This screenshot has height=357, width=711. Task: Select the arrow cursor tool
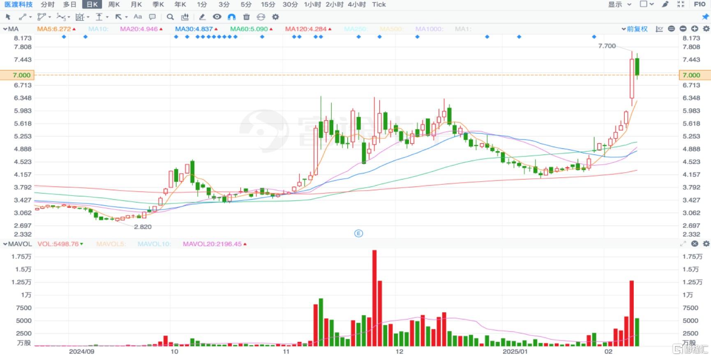pos(8,17)
